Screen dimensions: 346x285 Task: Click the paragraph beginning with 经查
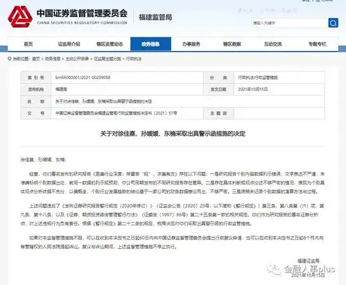173,182
